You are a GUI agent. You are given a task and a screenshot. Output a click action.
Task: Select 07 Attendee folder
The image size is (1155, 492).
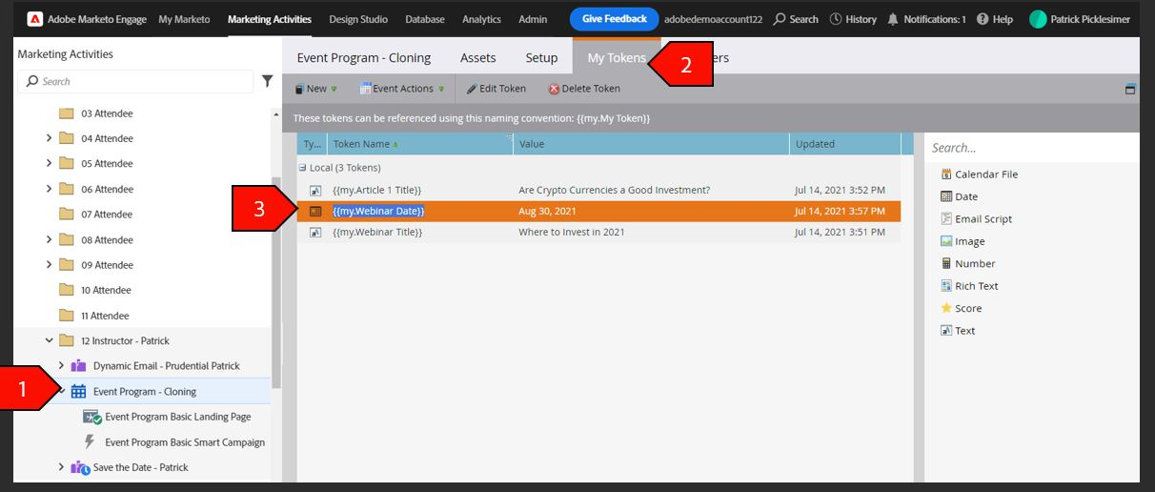(x=95, y=215)
